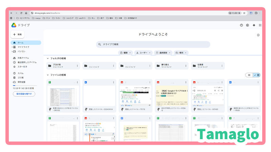Open the Google apps grid icon
This screenshot has width=271, height=152.
tap(260, 25)
